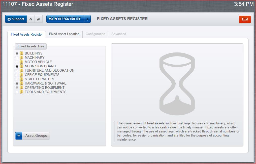The width and height of the screenshot is (256, 164).
Task: Select MACHINARY in the assets tree
Action: point(35,58)
